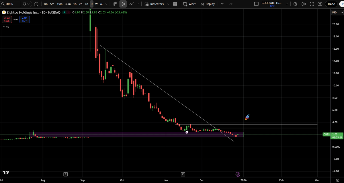Click the white circle marker on November candle
Image resolution: width=344 pixels, height=183 pixels.
(187, 132)
